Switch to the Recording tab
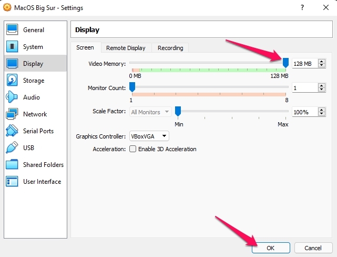337x257 pixels. 170,48
